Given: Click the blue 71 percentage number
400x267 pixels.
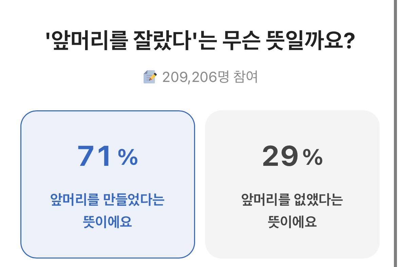Looking at the screenshot, I should [x=95, y=156].
